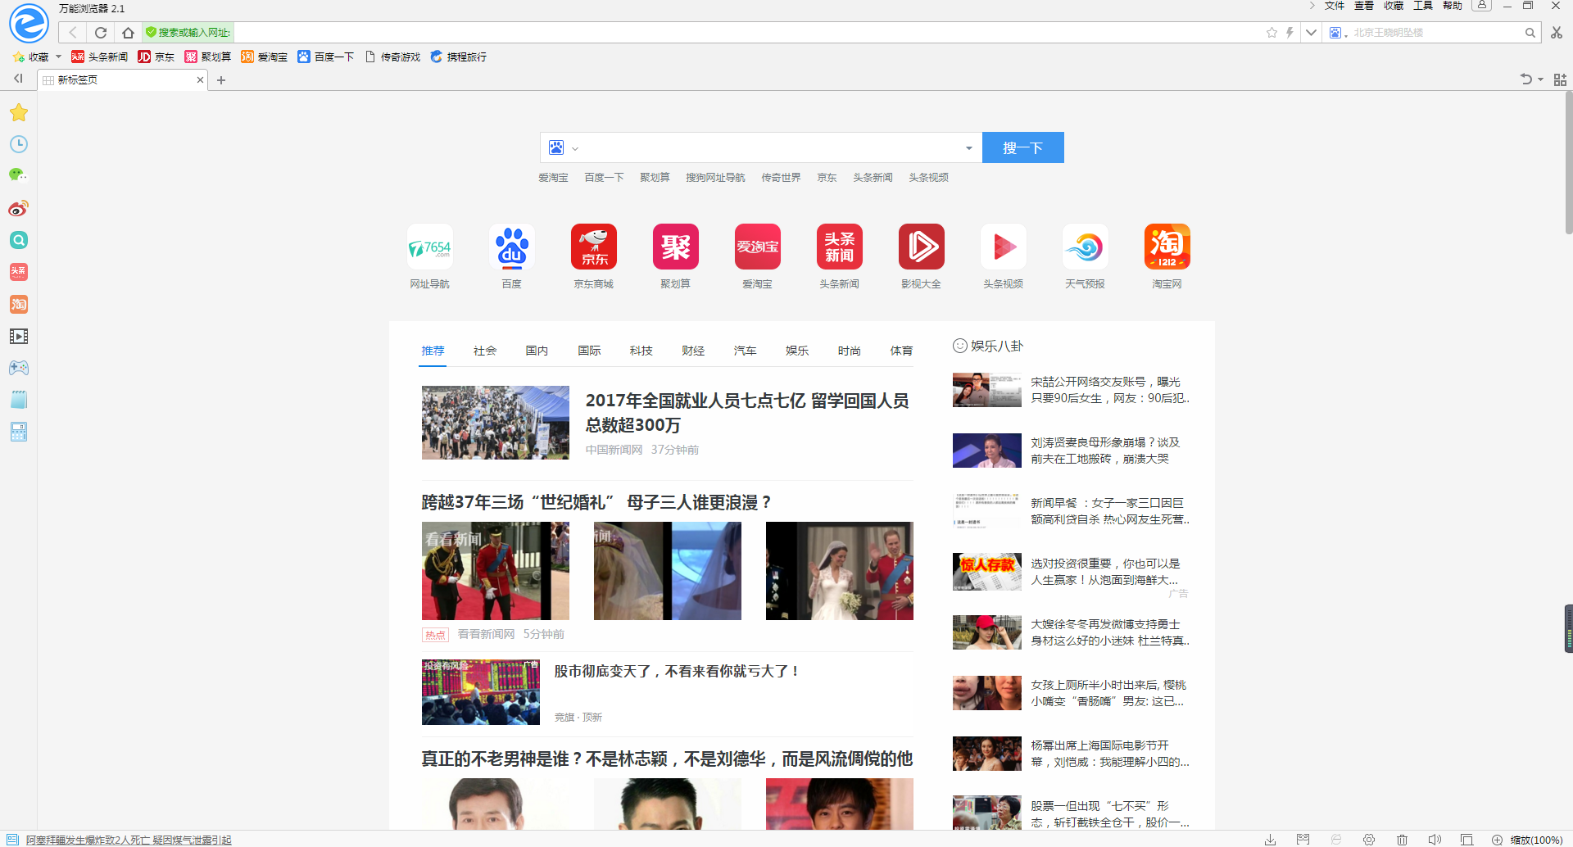Reload the page with the refresh icon
The image size is (1573, 847).
click(x=101, y=33)
